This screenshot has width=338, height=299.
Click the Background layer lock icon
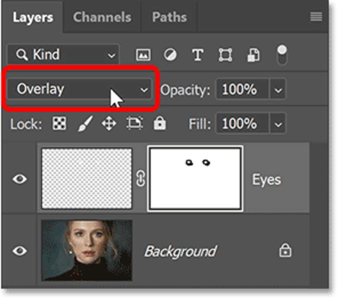coord(285,250)
